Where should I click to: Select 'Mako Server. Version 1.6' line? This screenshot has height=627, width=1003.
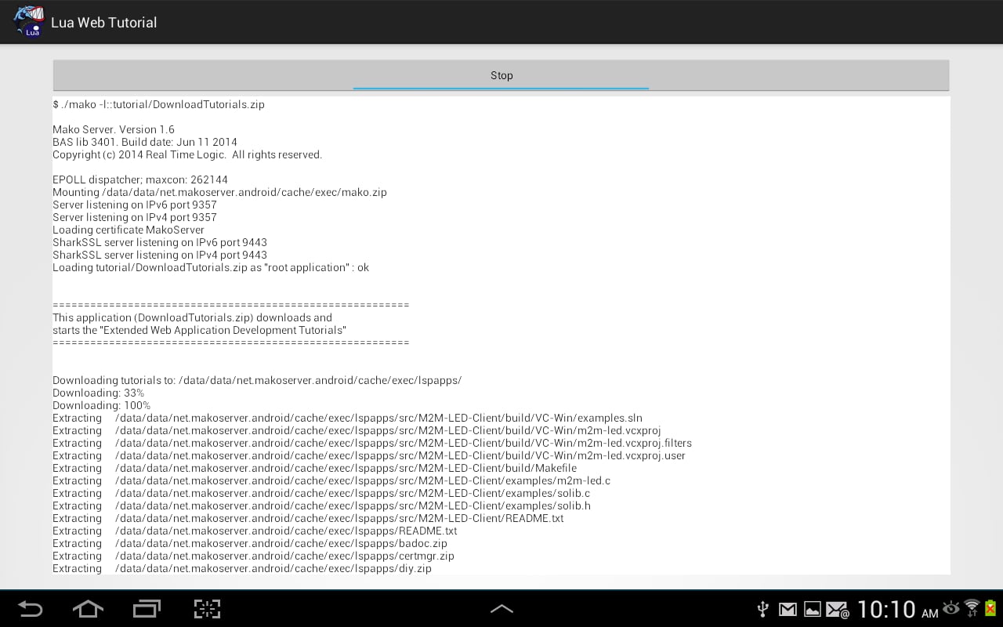coord(114,129)
